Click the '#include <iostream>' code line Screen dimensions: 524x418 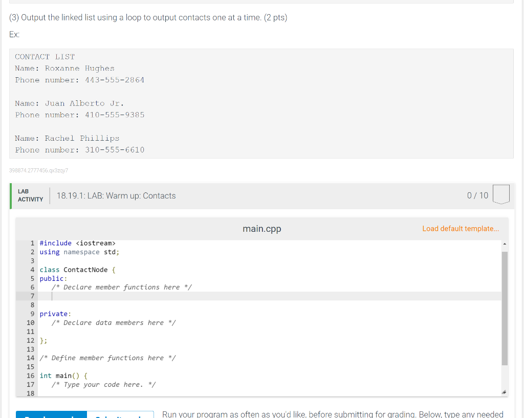pos(77,243)
